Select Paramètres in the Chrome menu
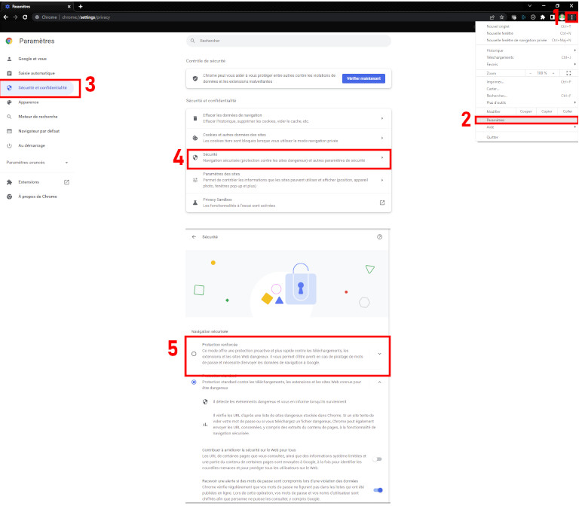The width and height of the screenshot is (579, 512). pyautogui.click(x=527, y=120)
